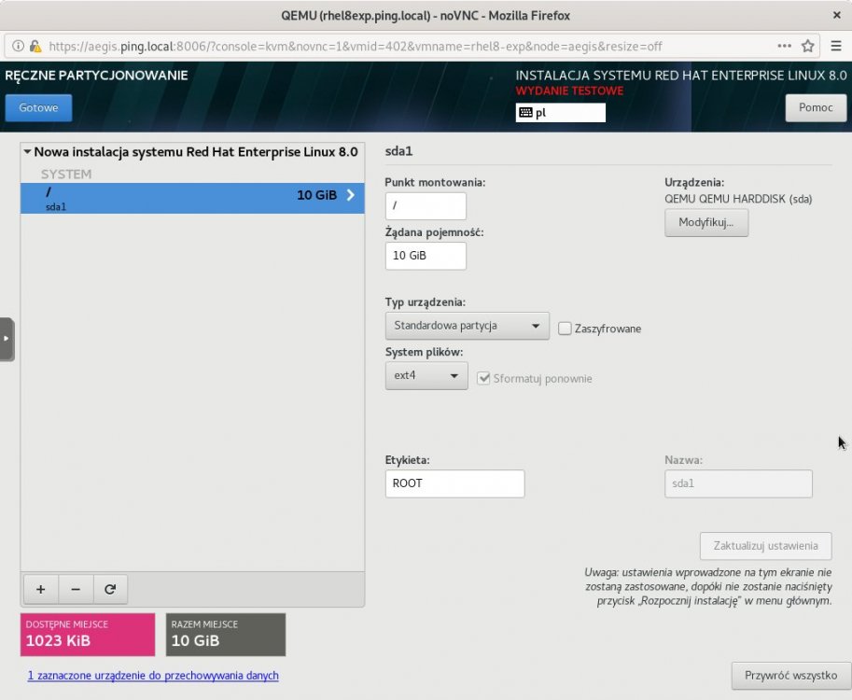Open the noVNC side panel handle

[7, 339]
